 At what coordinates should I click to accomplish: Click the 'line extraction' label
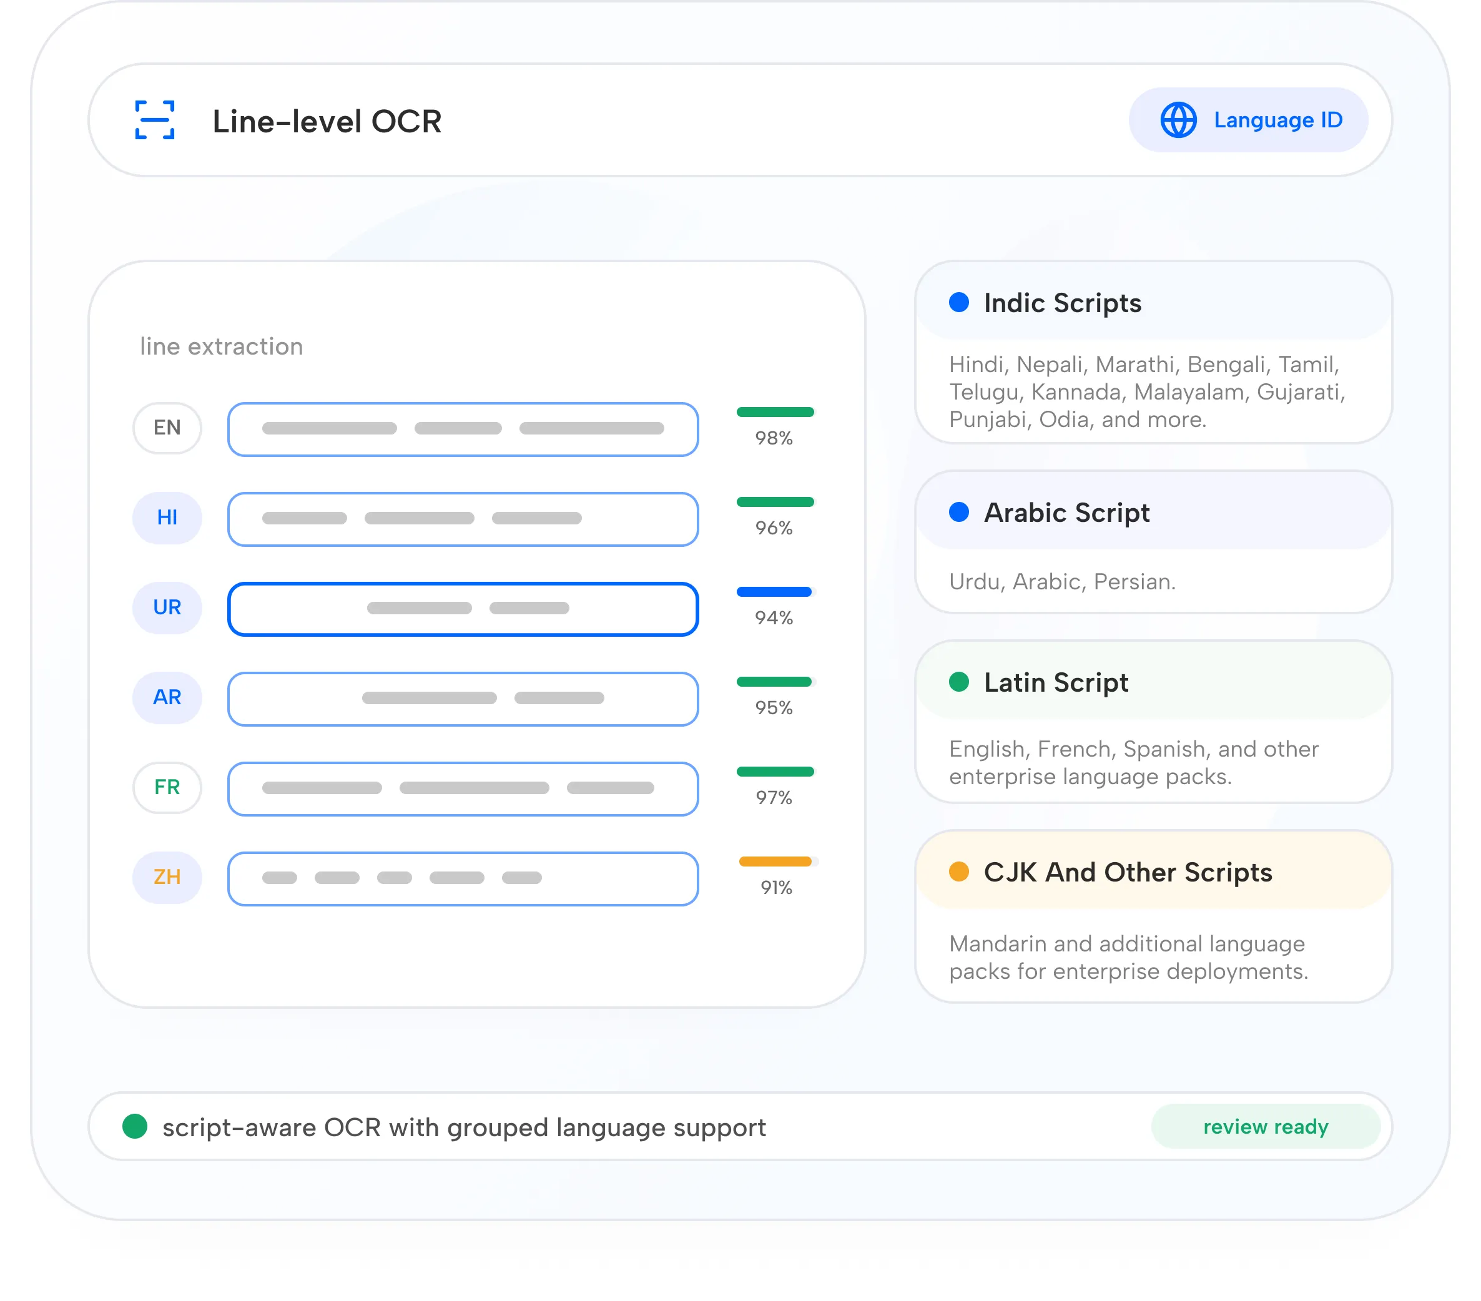[x=222, y=346]
